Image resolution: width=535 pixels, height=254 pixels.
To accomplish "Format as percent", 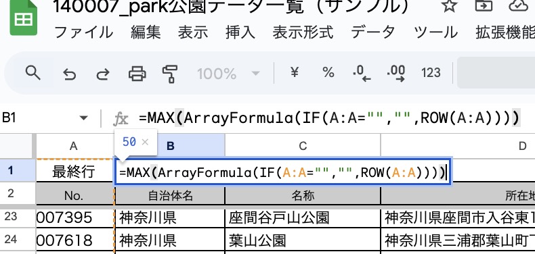I will pyautogui.click(x=328, y=72).
